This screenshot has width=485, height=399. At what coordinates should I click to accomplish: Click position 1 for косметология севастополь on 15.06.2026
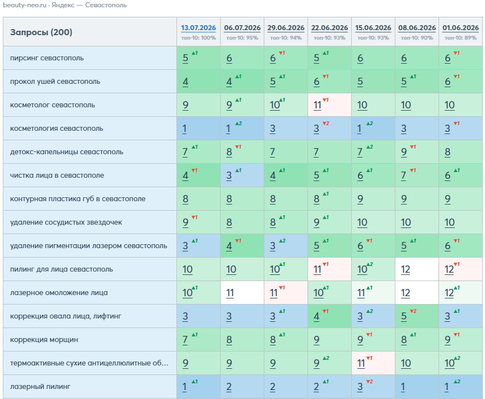pyautogui.click(x=360, y=129)
